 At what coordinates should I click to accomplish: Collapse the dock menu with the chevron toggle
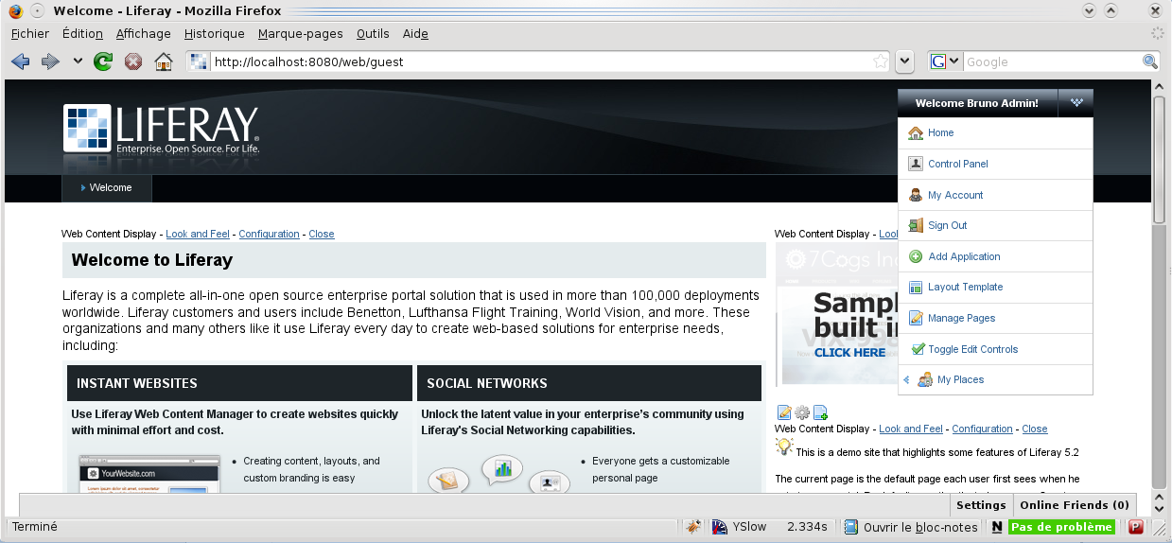click(1076, 103)
